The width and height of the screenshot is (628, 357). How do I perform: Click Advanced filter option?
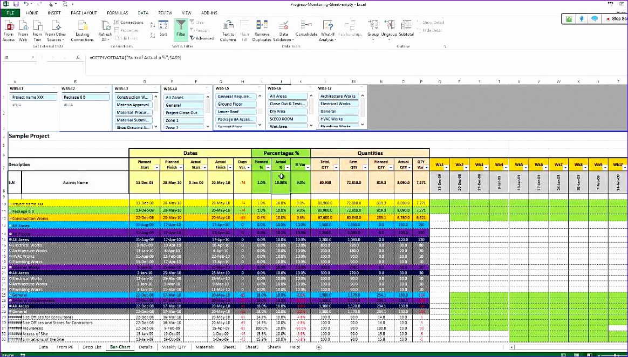[202, 38]
